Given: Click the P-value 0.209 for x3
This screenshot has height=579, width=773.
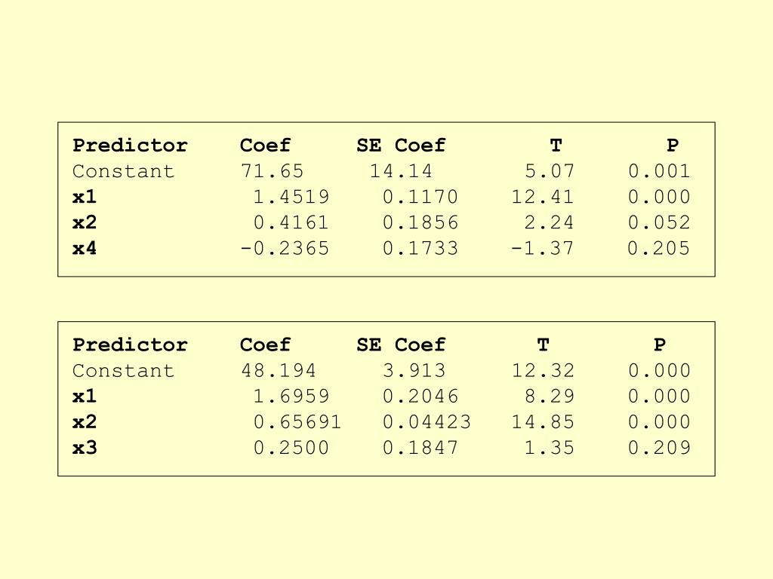Looking at the screenshot, I should [659, 447].
